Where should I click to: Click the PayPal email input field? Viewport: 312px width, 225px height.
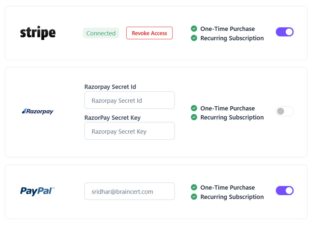pos(129,192)
